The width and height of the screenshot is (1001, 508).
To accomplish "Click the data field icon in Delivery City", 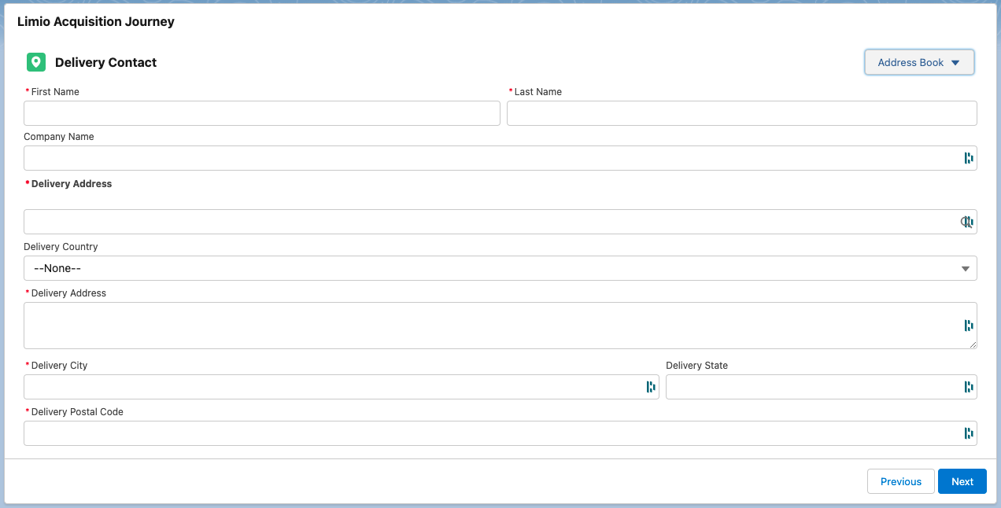I will [x=650, y=387].
